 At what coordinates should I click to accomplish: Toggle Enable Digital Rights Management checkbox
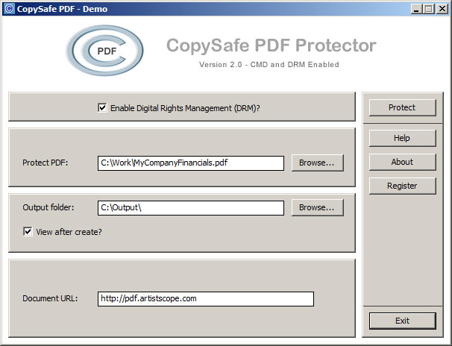point(102,108)
